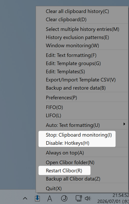Disable Hotkeys from the menu
Image resolution: width=129 pixels, height=204 pixels.
click(68, 143)
